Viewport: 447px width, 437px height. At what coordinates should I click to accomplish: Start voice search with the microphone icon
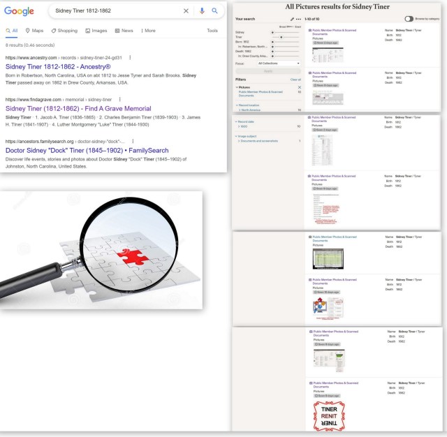coord(202,11)
